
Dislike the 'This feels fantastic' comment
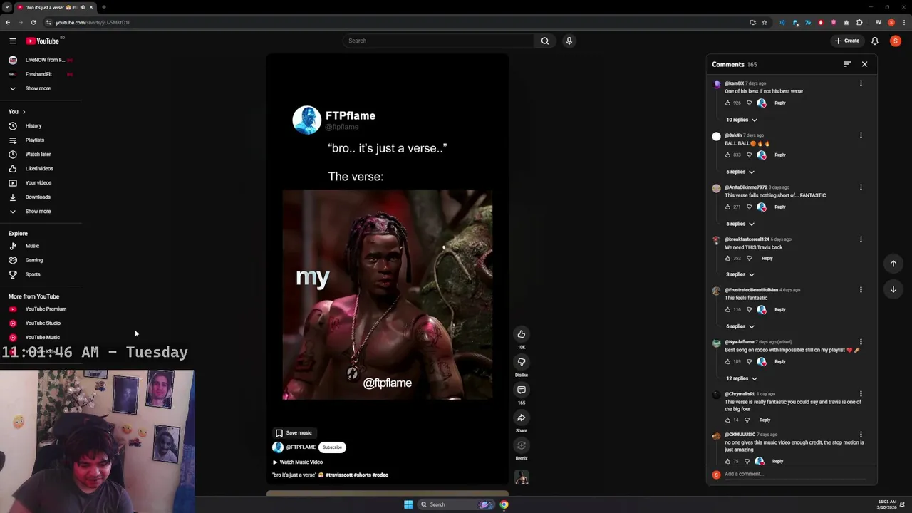pos(749,310)
